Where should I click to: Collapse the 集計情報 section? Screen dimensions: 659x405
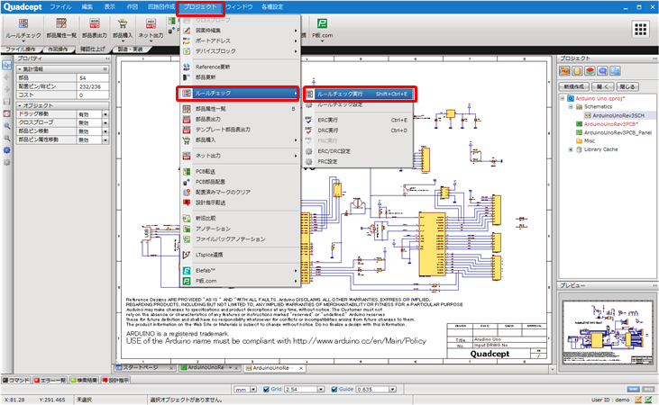19,68
